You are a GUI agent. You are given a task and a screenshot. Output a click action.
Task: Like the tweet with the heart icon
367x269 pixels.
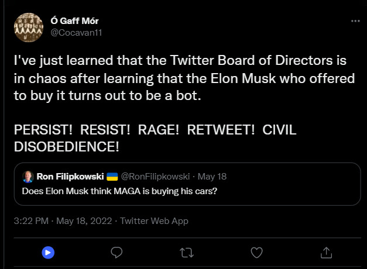256,252
